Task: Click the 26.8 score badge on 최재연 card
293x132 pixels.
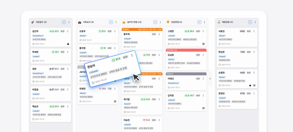Action: click(x=102, y=88)
